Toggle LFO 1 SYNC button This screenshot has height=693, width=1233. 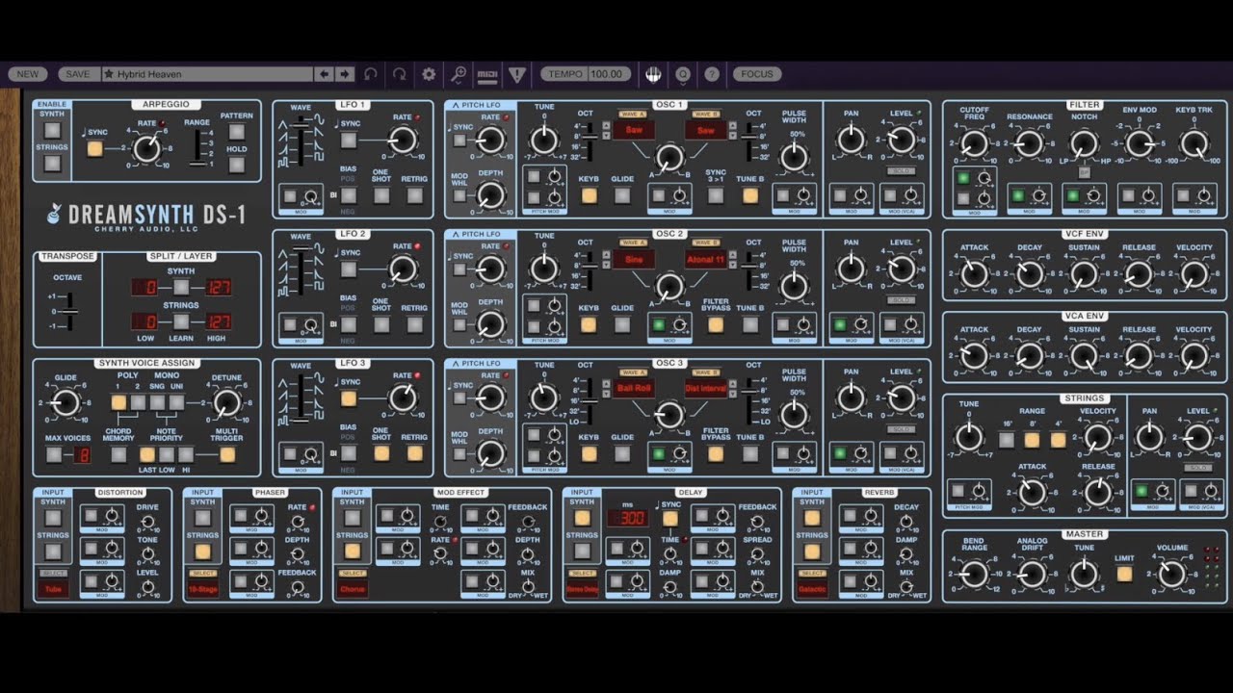click(x=348, y=141)
